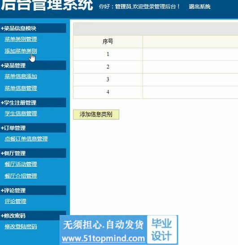Viewport: 238px width, 245px height.
Task: Click the 添加信息类别 button
Action: tap(96, 114)
